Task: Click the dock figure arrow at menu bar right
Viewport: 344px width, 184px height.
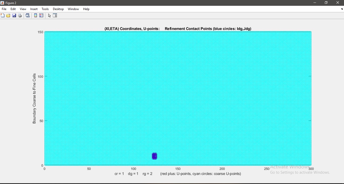Action: coord(342,9)
